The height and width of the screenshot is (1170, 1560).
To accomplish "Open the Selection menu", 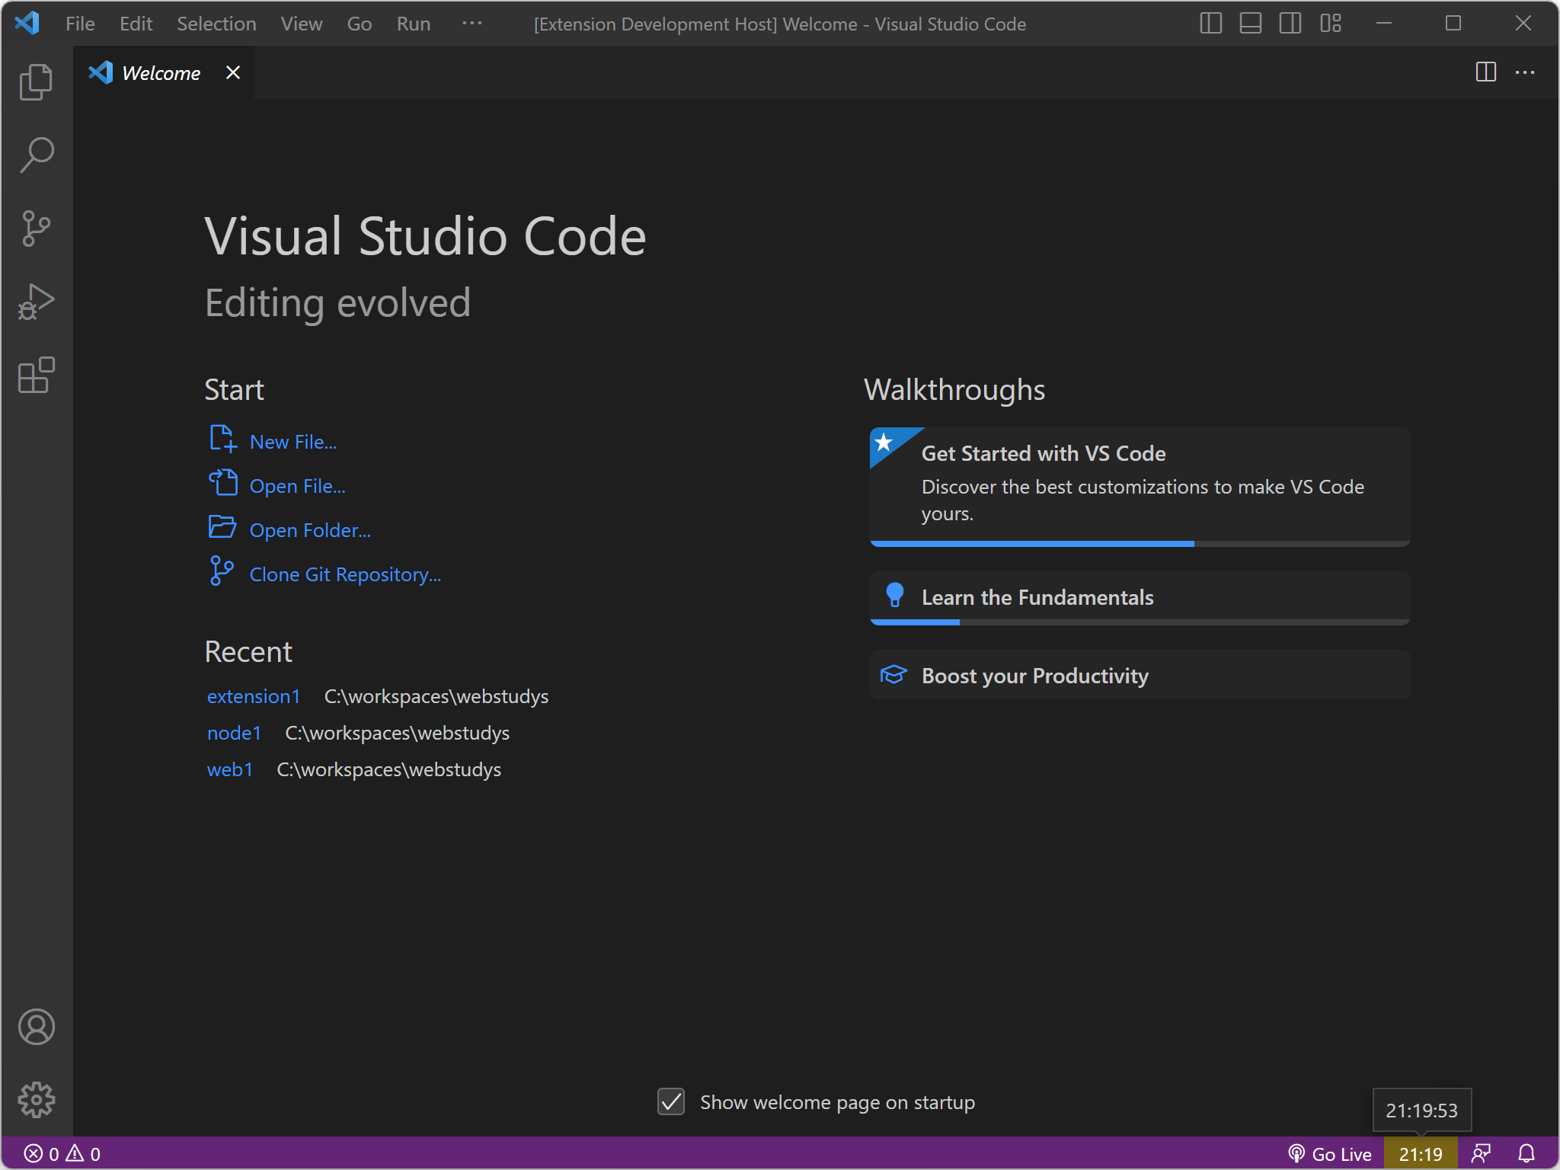I will coord(216,24).
